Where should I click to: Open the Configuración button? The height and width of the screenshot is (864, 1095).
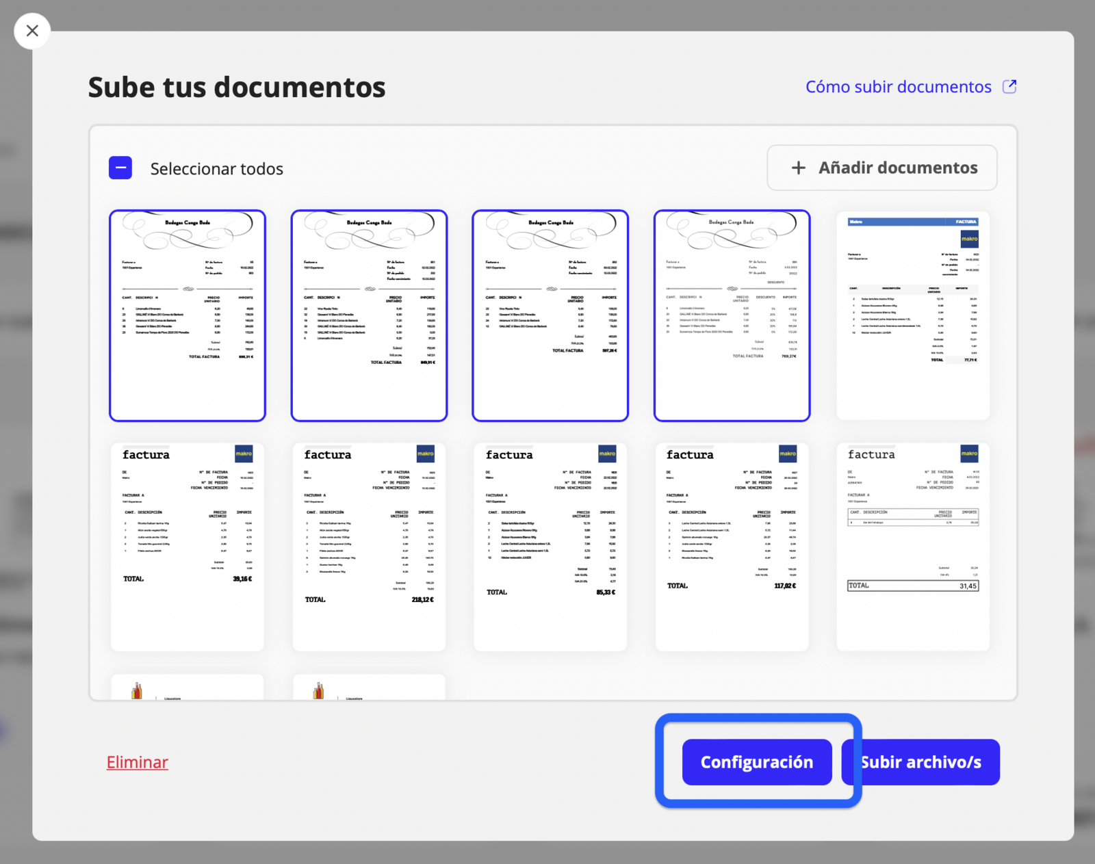pyautogui.click(x=757, y=762)
